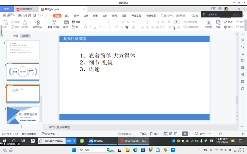Switch to 大纲 outline tab
Viewport: 247px width, 154px height.
tap(15, 36)
